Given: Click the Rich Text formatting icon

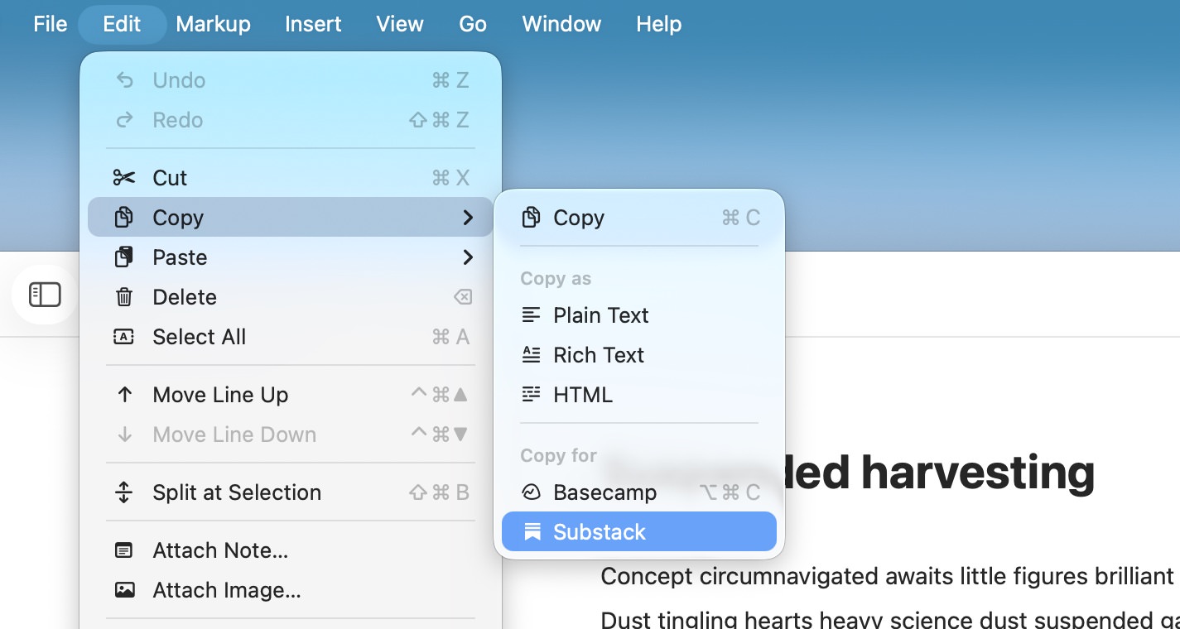Looking at the screenshot, I should click(531, 354).
